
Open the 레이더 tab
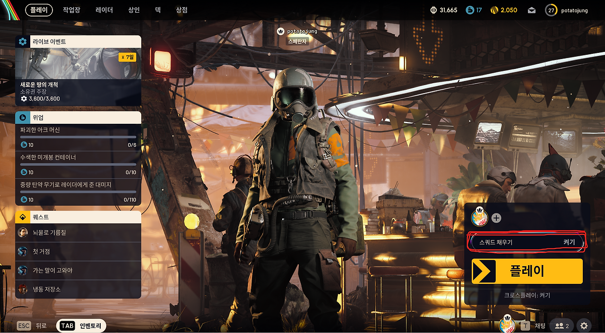104,10
